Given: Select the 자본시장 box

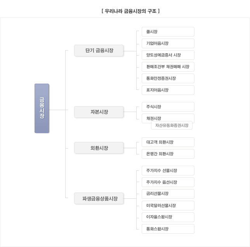Looking at the screenshot, I should (x=99, y=112).
